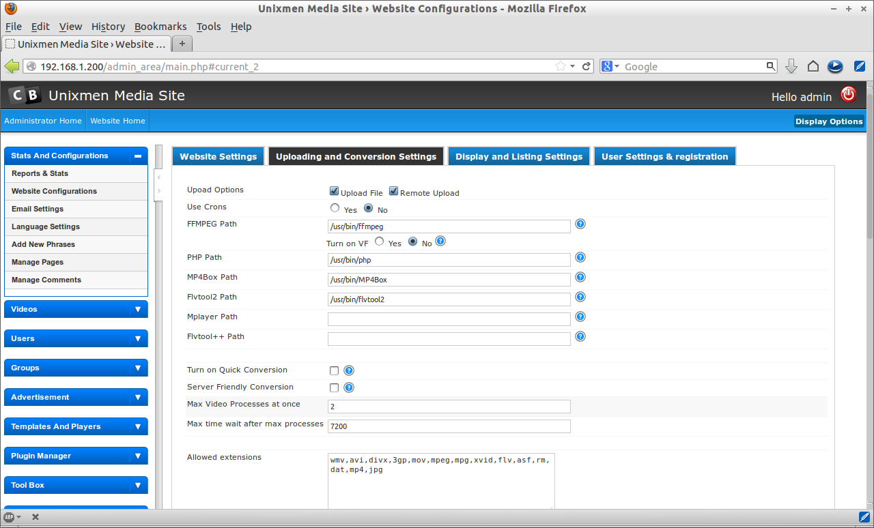
Task: Select Yes for Turn on VF
Action: [379, 241]
